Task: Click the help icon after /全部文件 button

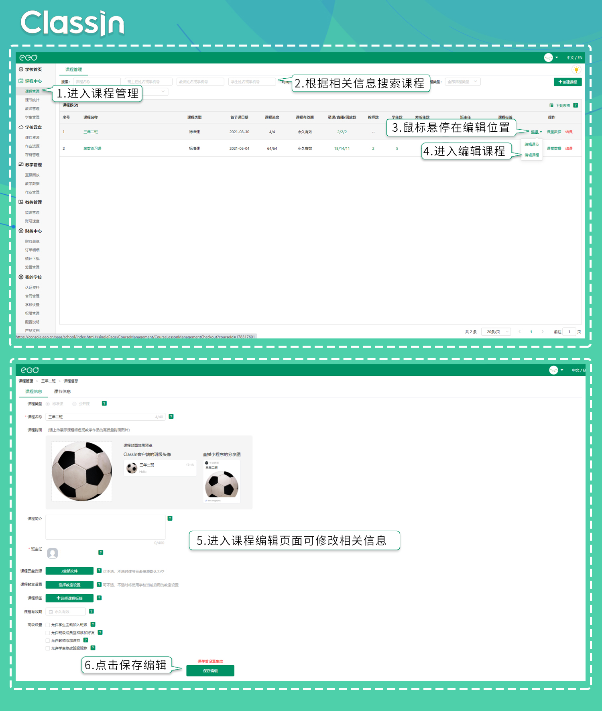Action: 99,570
